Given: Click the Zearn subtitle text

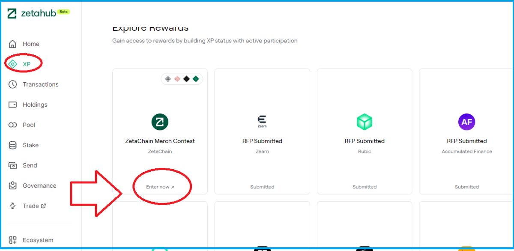Looking at the screenshot, I should click(262, 151).
